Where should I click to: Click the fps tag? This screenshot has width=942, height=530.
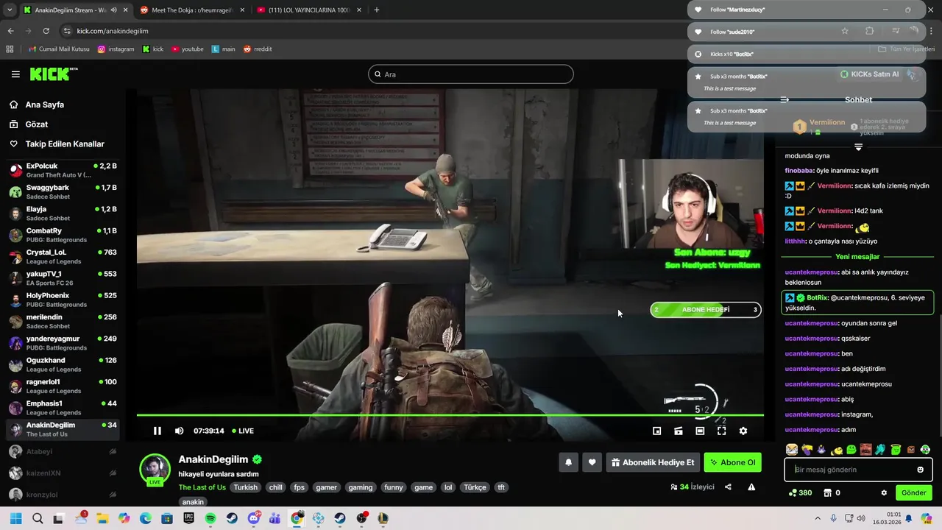click(x=299, y=487)
